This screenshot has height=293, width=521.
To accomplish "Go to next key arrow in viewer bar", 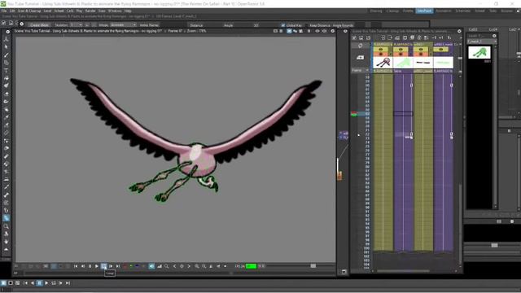I will coord(189,266).
